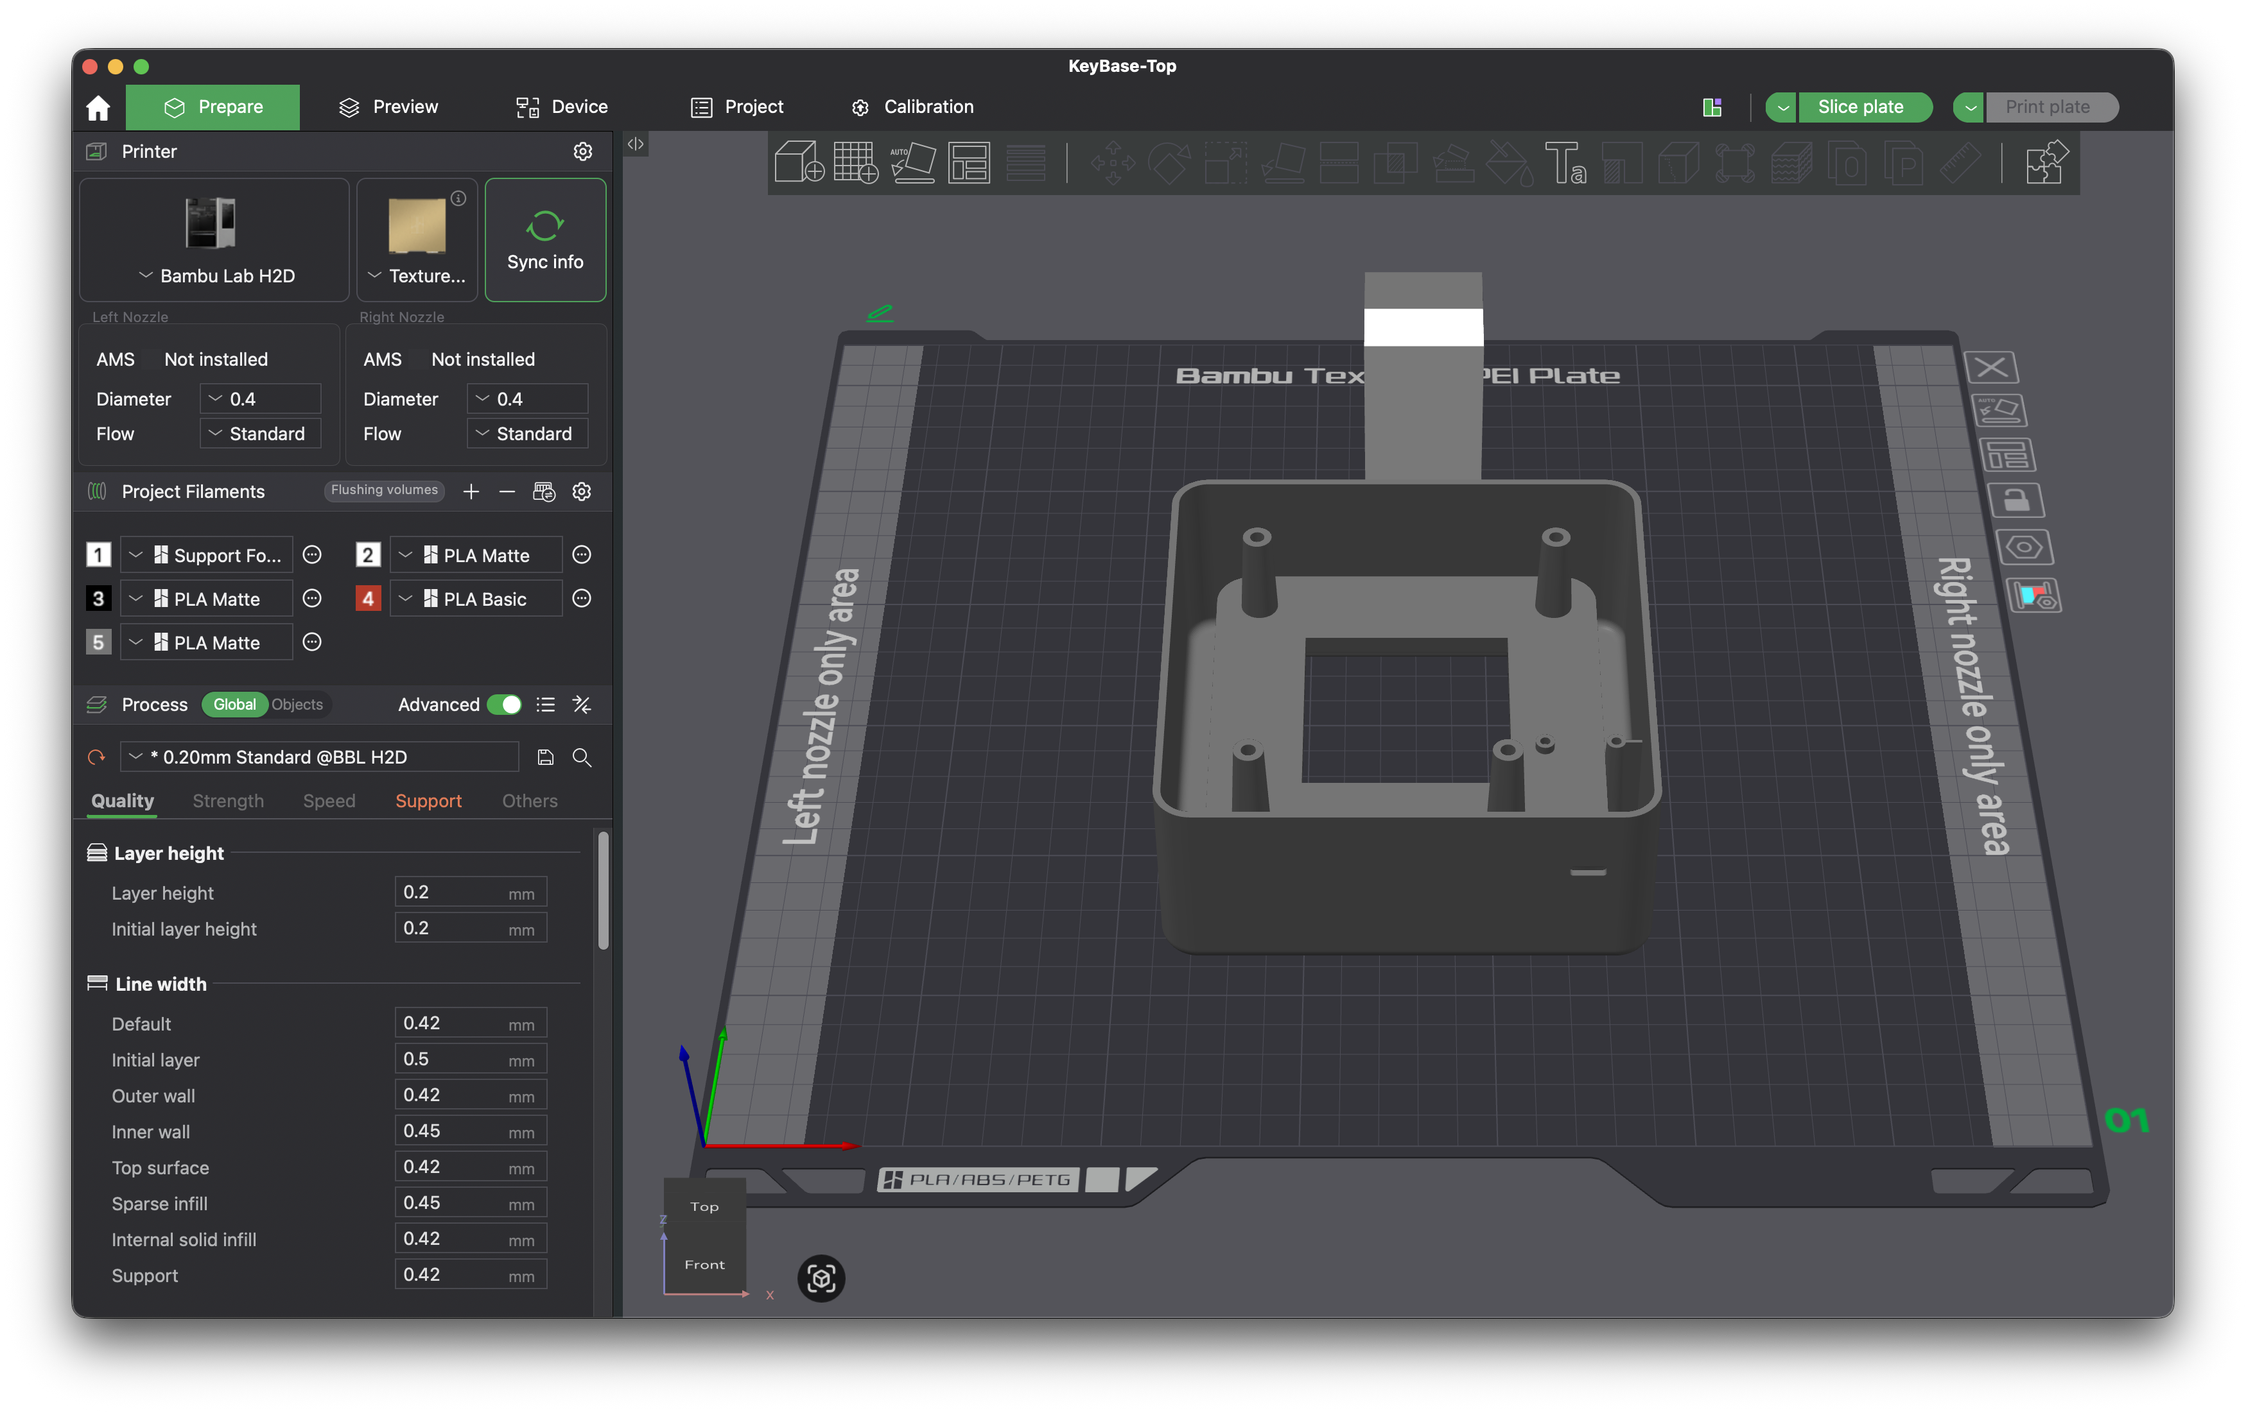The height and width of the screenshot is (1413, 2246).
Task: Go to the Home screen icon
Action: pos(98,107)
